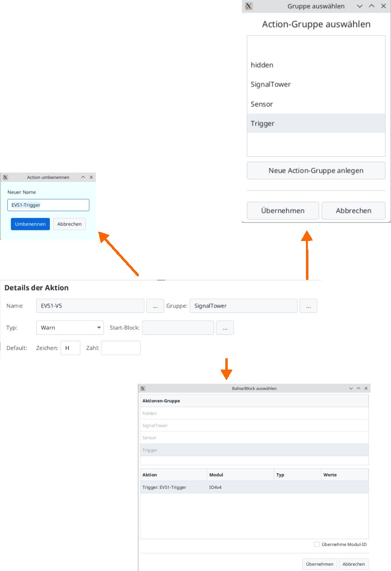
Task: Open window menu icon of Gruppe auswählen
Action: tap(249, 6)
